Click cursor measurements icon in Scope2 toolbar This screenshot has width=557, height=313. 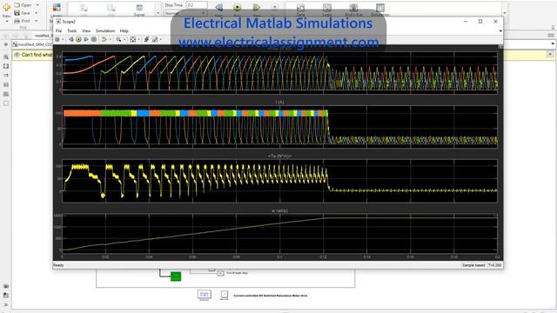(x=155, y=39)
